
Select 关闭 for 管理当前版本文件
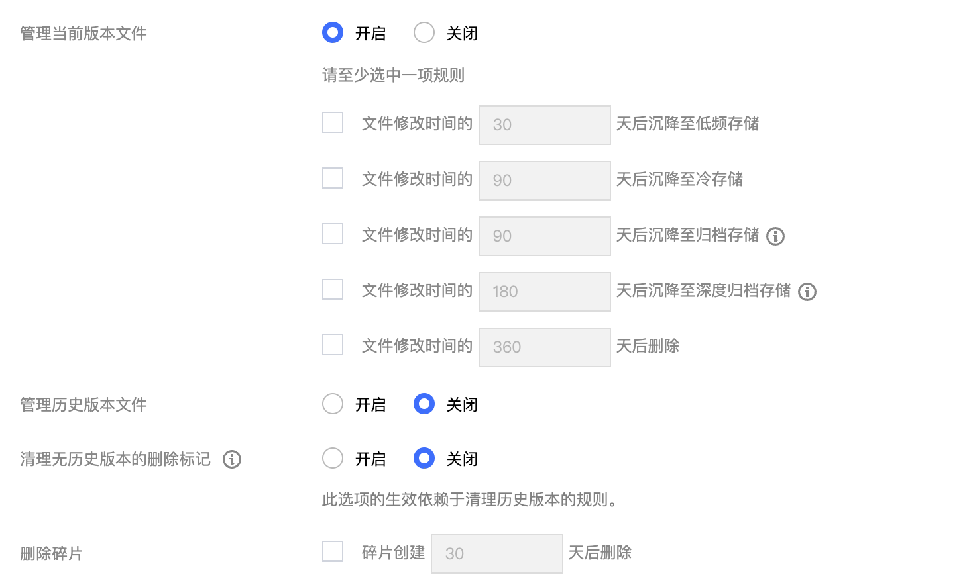pyautogui.click(x=424, y=32)
